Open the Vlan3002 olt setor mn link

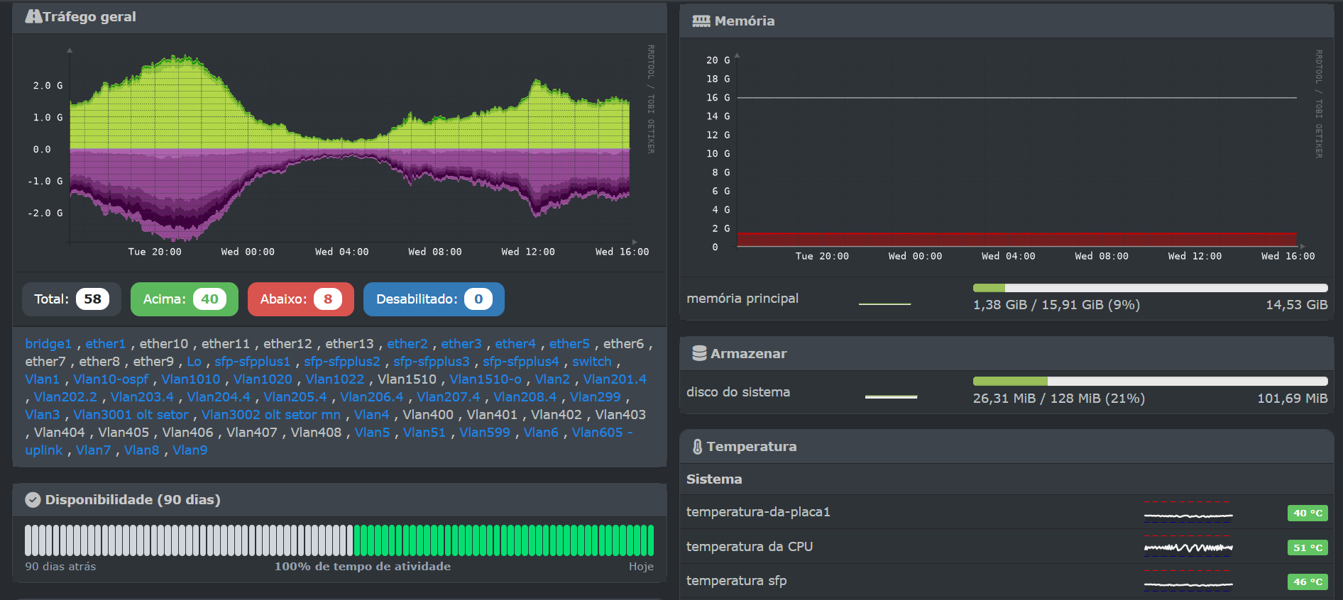coord(271,415)
